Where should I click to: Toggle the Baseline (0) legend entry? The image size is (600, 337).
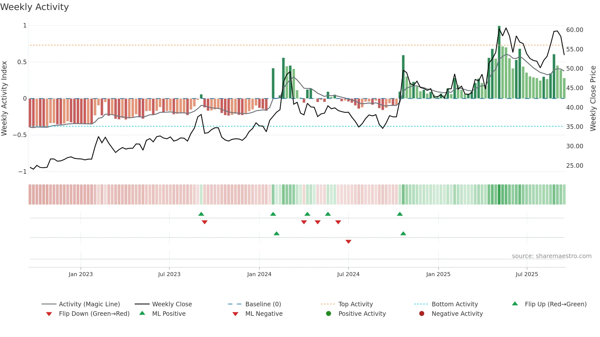[x=254, y=304]
